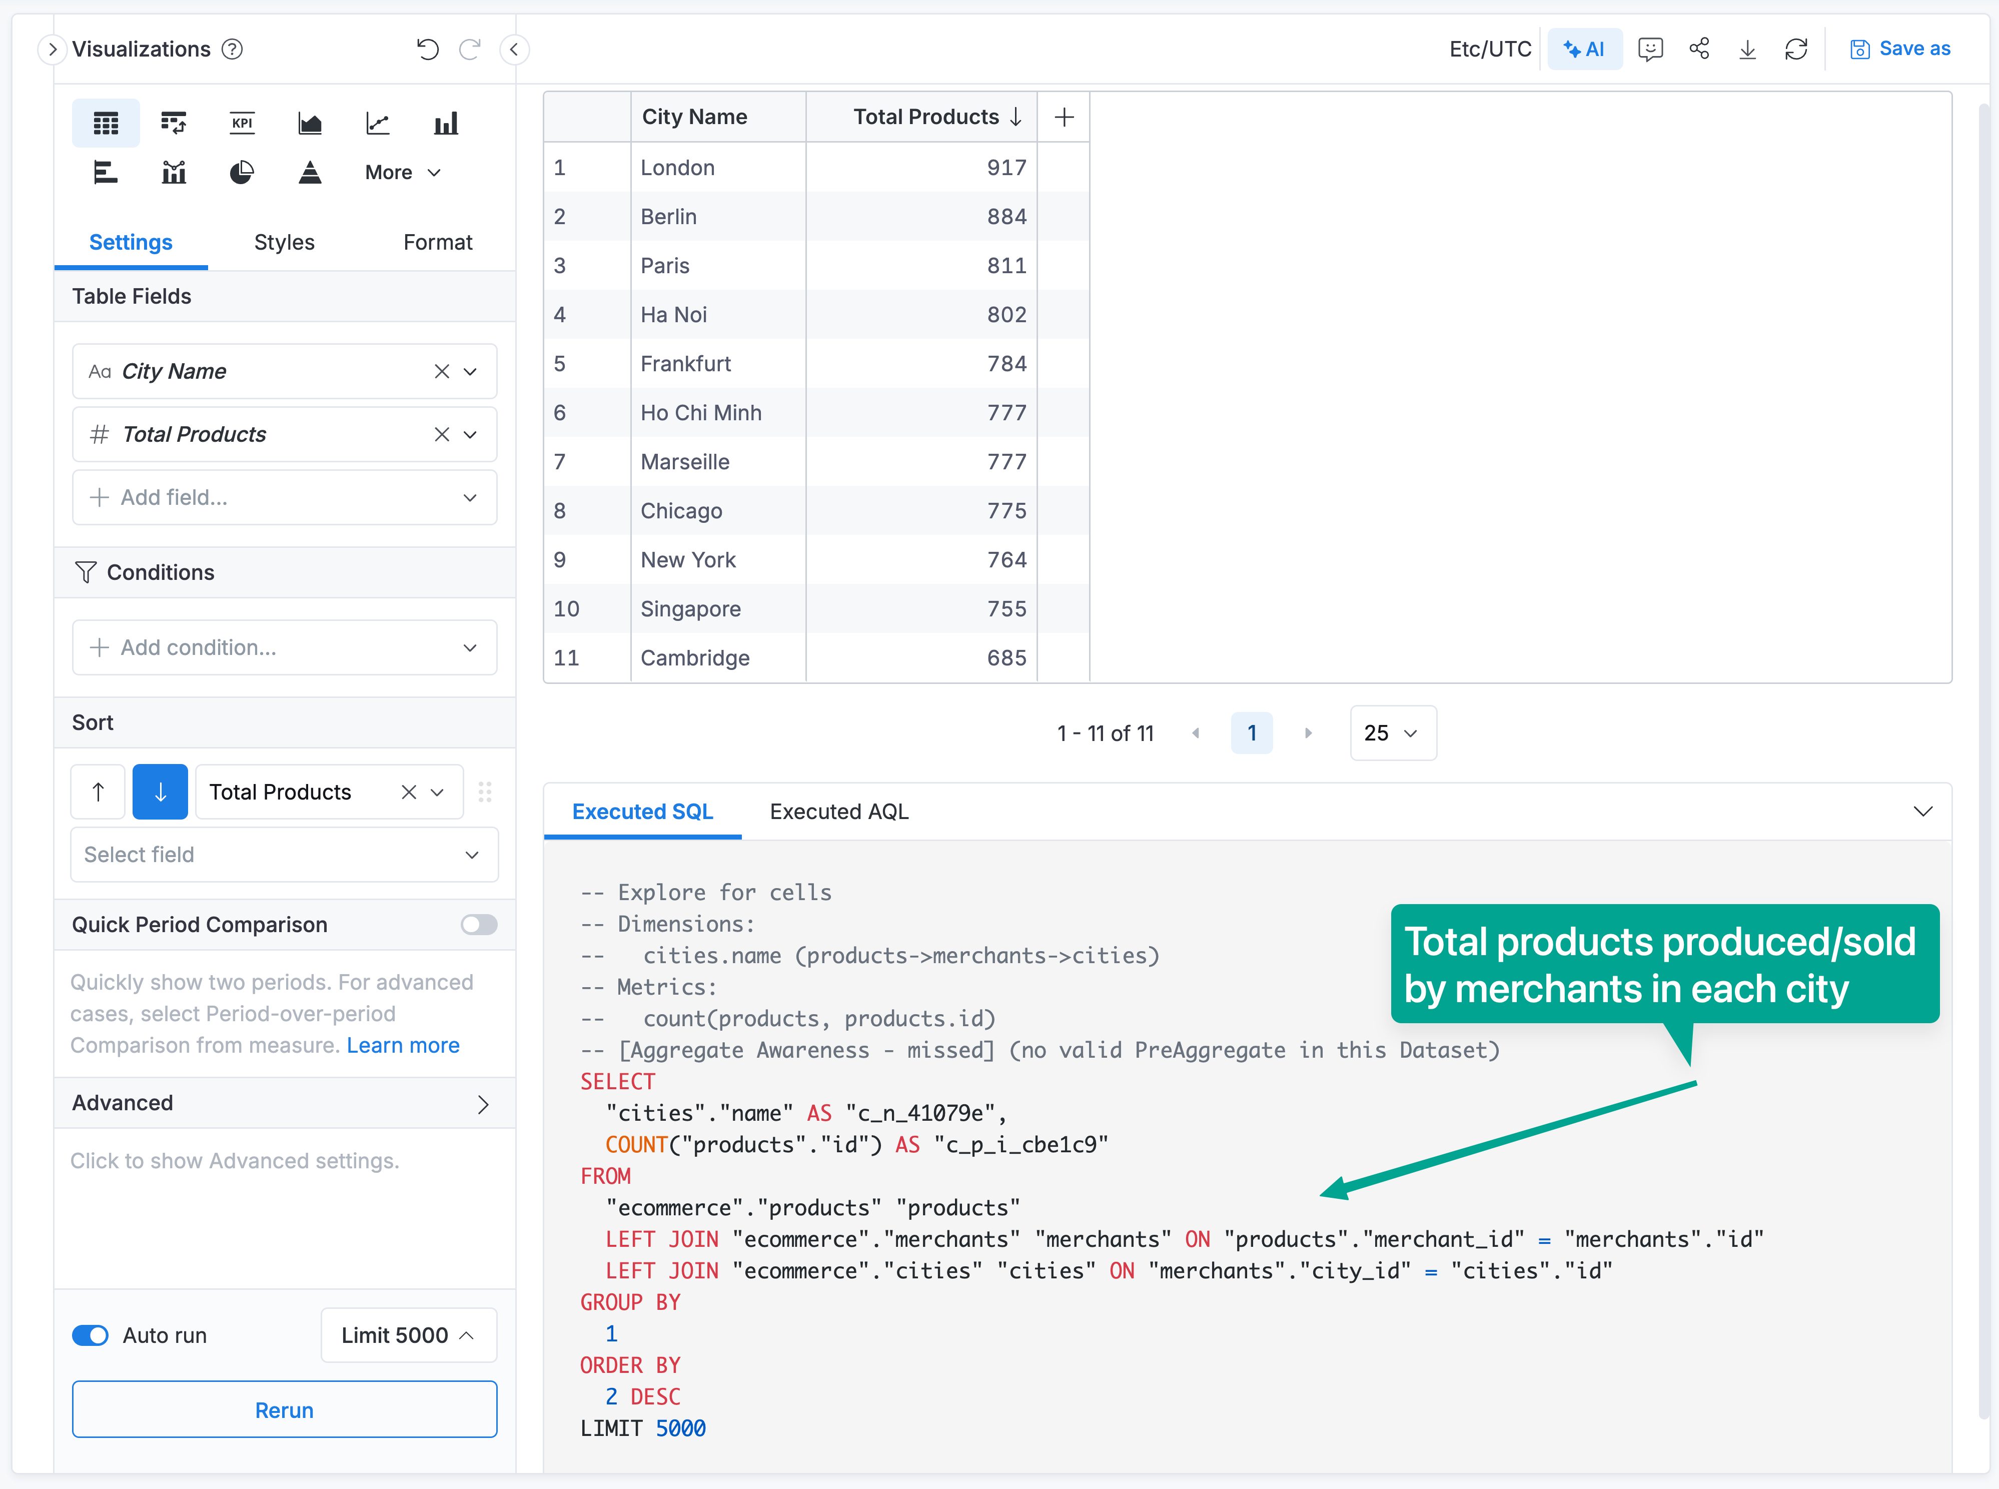Choose the pie chart visualization icon
1999x1489 pixels.
click(x=242, y=172)
